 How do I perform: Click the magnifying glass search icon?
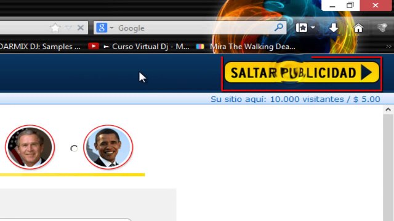click(279, 27)
